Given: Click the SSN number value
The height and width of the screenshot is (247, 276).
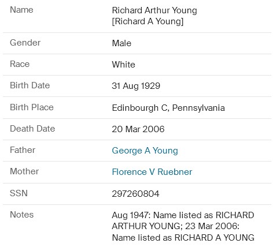Looking at the screenshot, I should coord(135,193).
